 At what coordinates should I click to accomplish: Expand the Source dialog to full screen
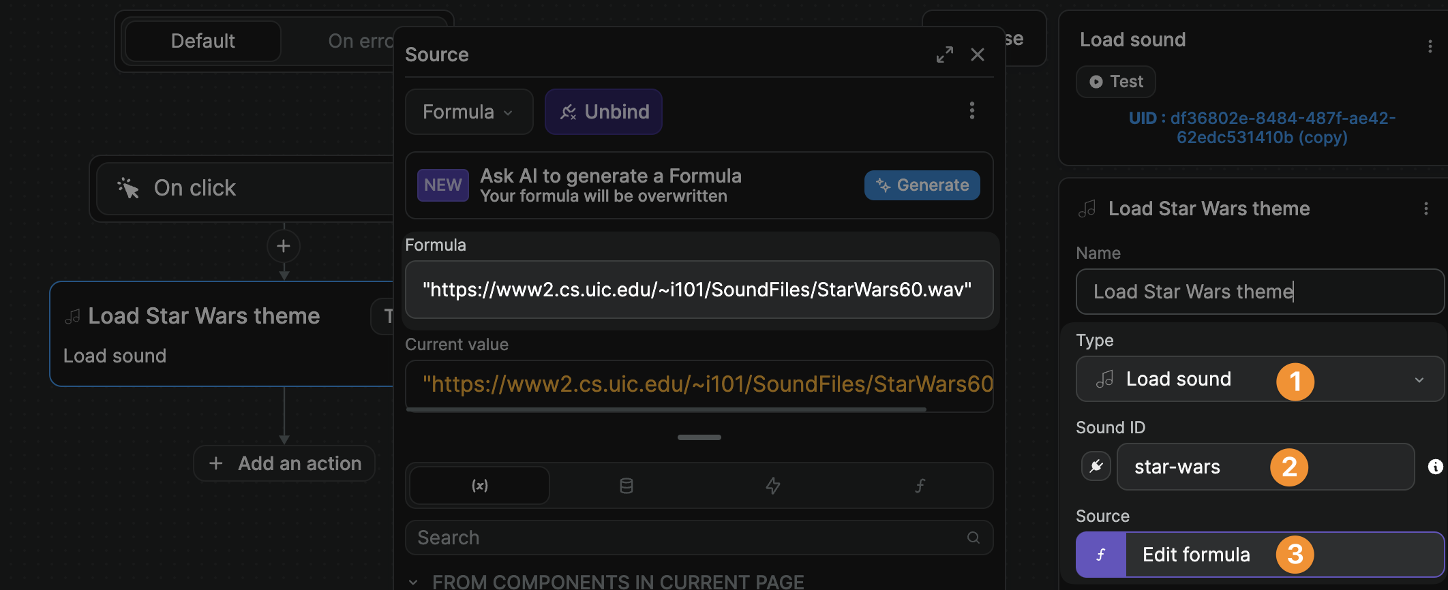(945, 55)
